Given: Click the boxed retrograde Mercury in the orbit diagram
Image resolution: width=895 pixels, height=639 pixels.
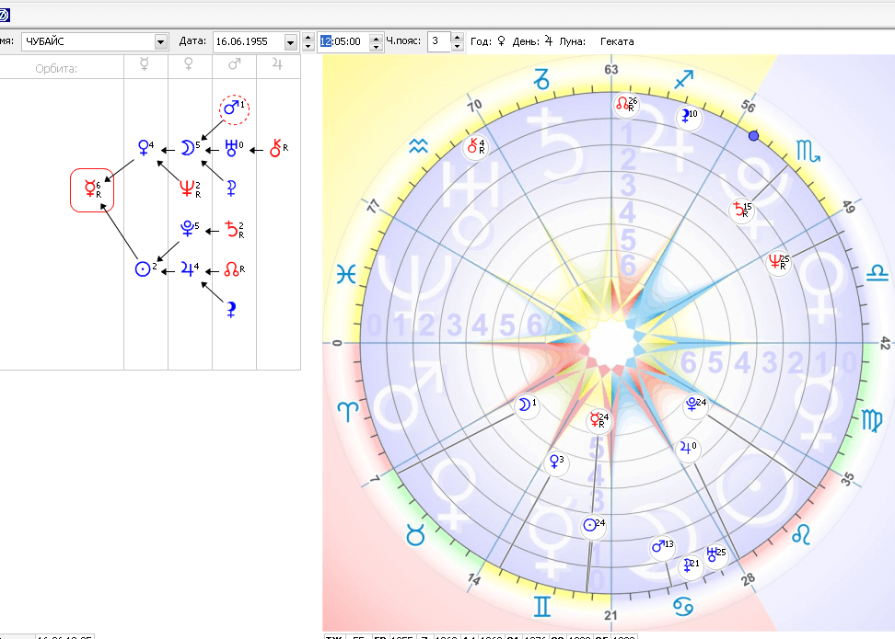Looking at the screenshot, I should coord(92,189).
